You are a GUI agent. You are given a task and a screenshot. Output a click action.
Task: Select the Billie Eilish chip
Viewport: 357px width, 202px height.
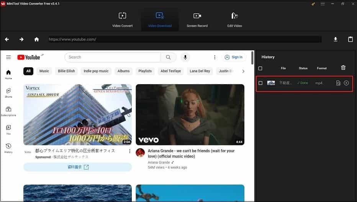click(66, 71)
